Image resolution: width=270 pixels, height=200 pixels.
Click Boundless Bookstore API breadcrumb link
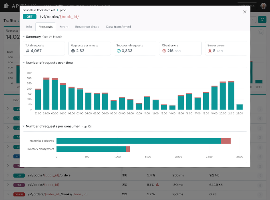39,10
